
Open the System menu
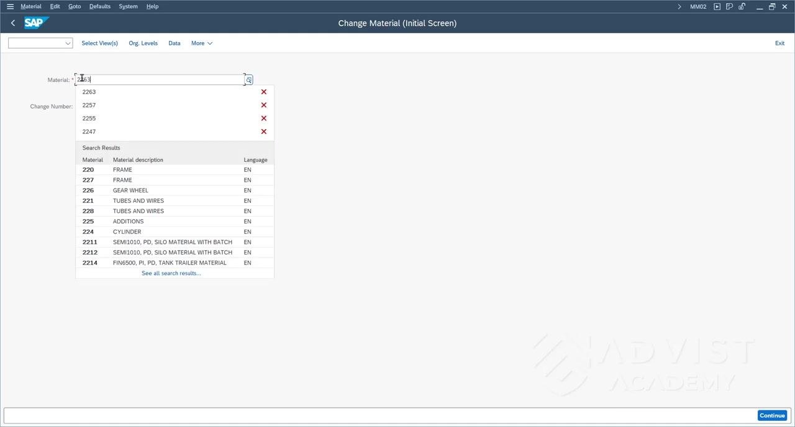pos(129,6)
